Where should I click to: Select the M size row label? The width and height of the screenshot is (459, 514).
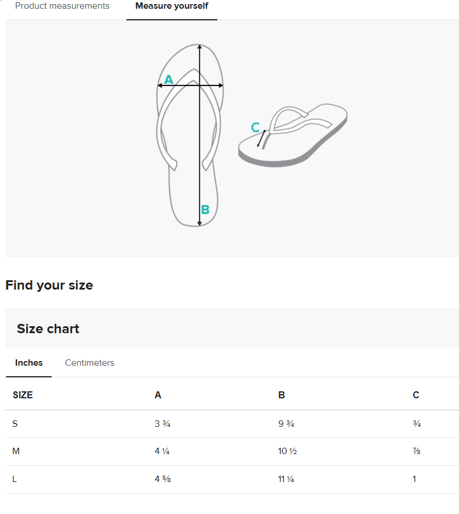click(16, 451)
